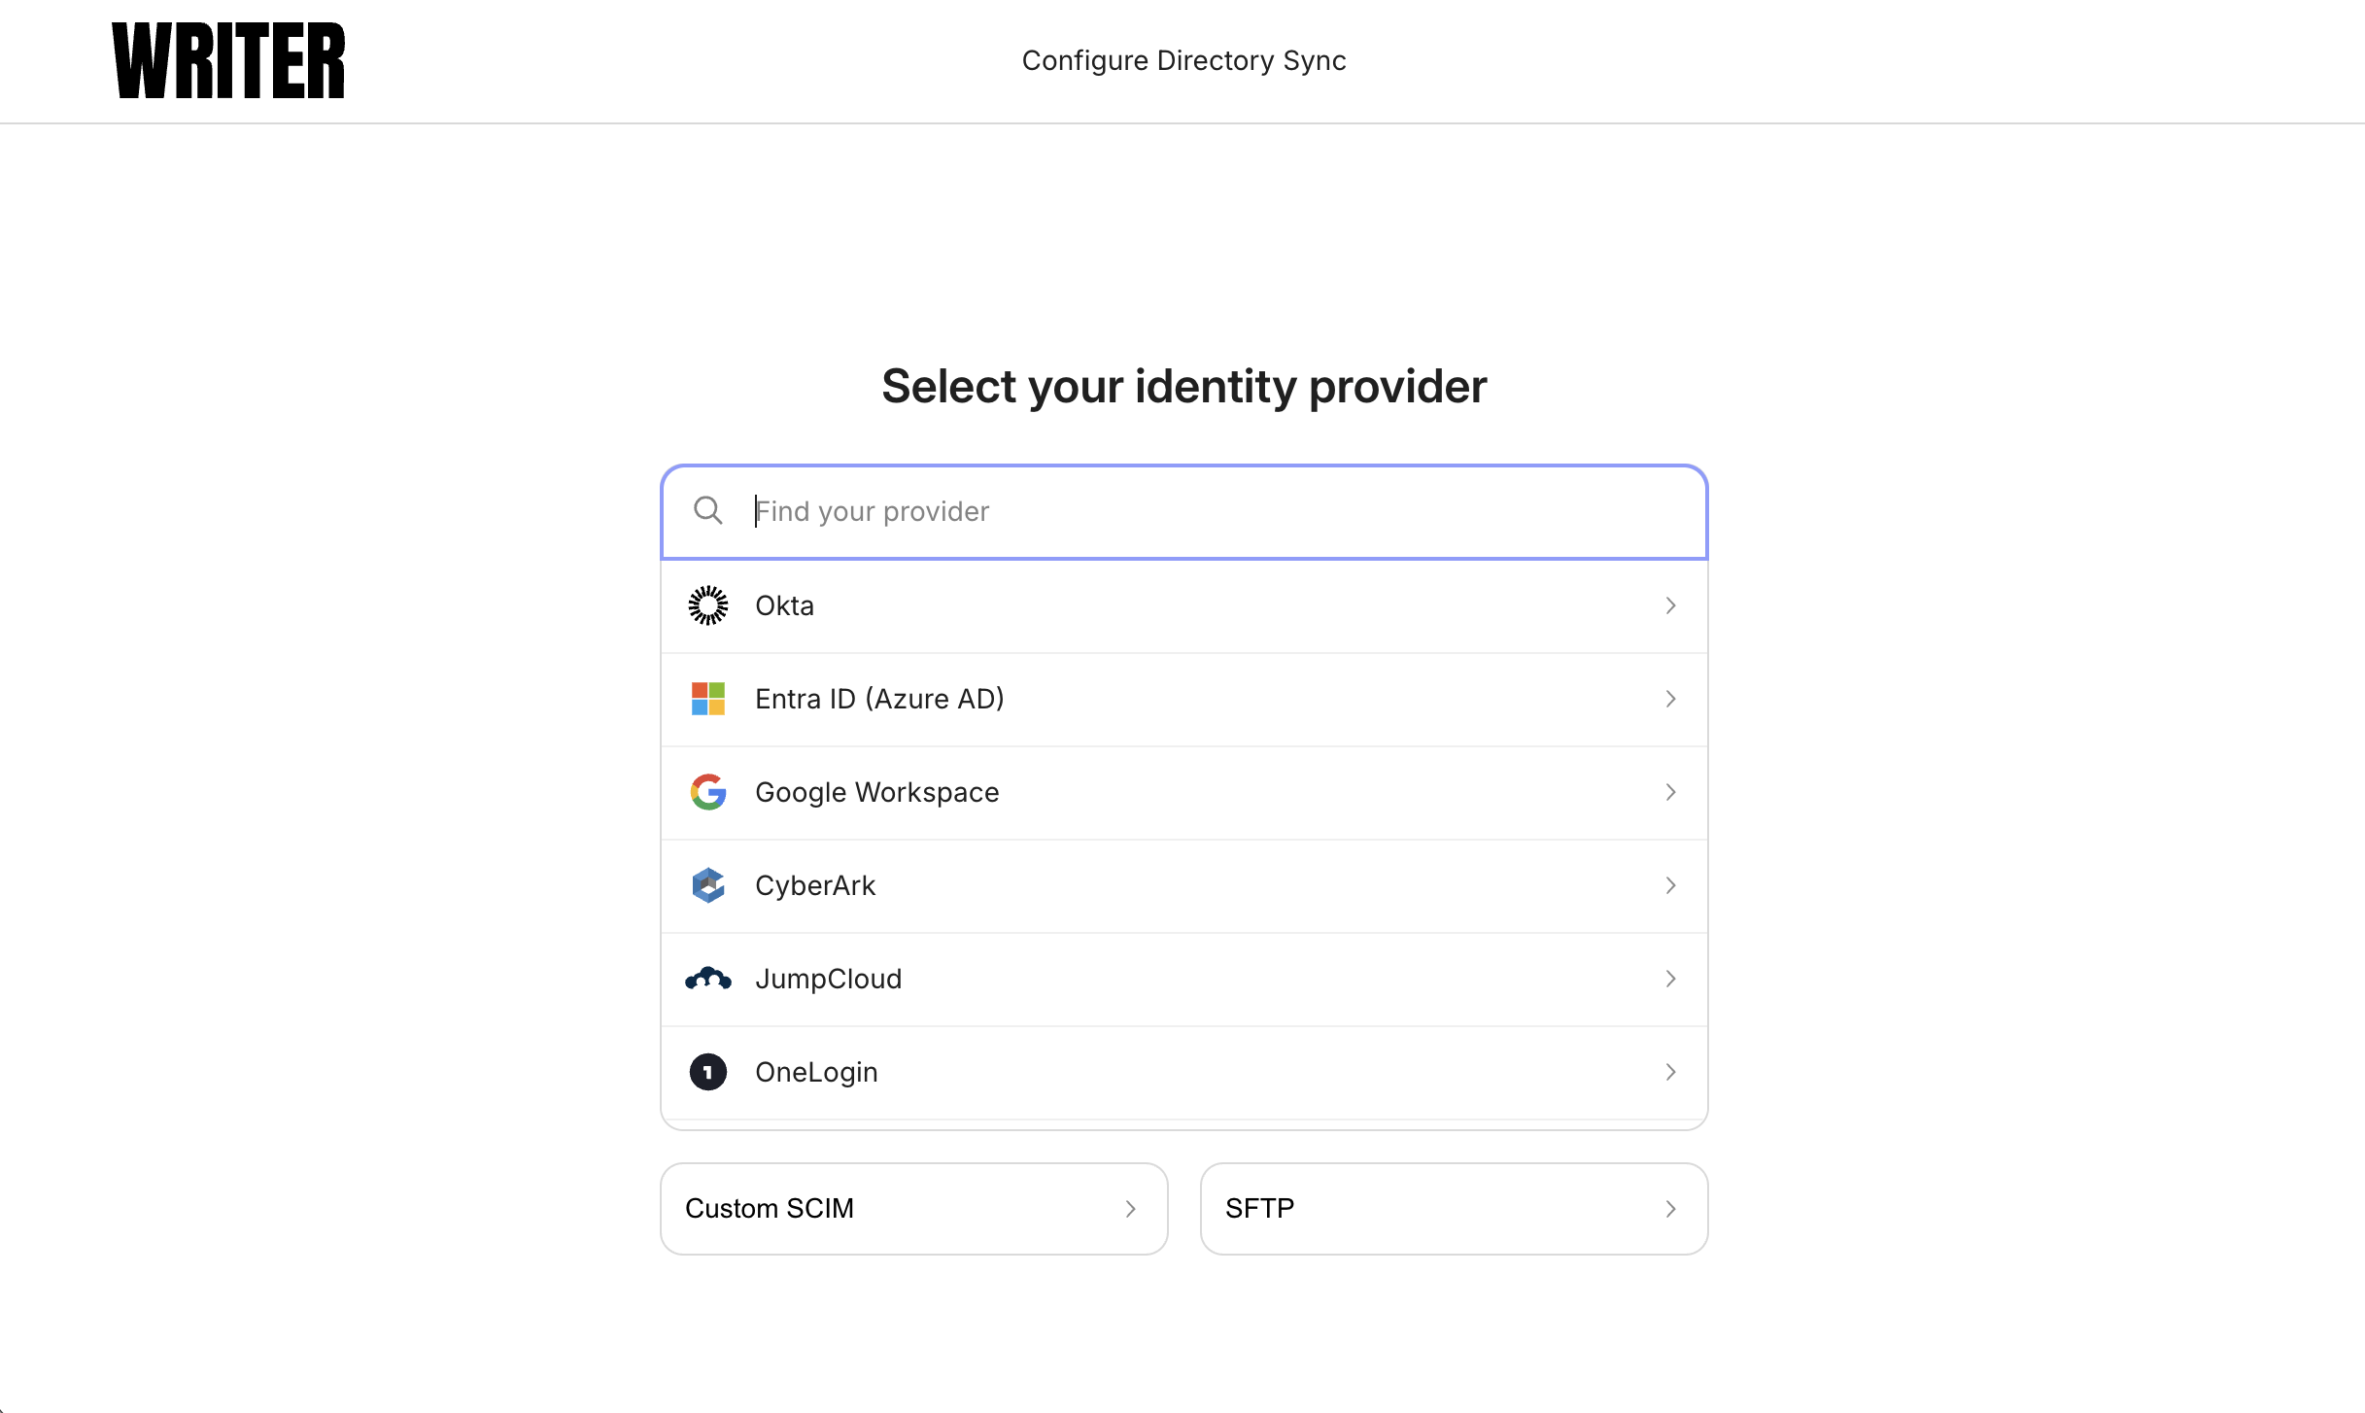Click the JumpCloud cloud logo

708,978
